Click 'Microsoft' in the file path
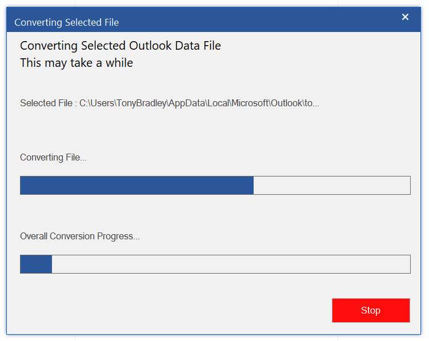Viewport: 429px width, 341px height. point(250,103)
